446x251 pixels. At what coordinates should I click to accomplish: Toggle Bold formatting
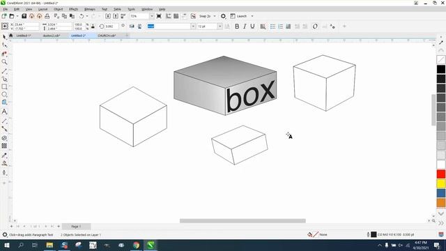pos(237,26)
